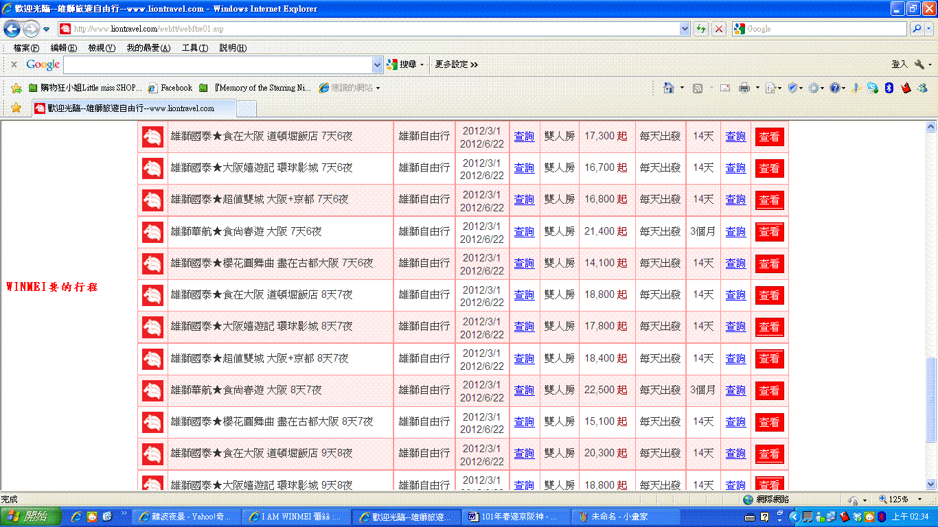Screen dimensions: 938x527
Task: Select the 歡迎光臨--雄獅旅遊自由行 browser tab
Action: pyautogui.click(x=134, y=108)
